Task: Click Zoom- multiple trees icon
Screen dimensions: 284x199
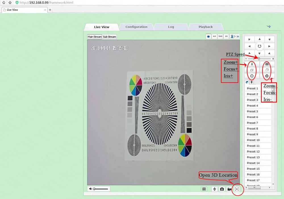Action: 267,64
